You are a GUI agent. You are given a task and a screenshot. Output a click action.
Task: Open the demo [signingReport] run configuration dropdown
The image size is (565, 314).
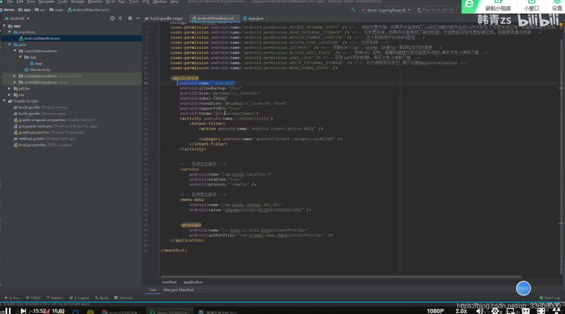(x=386, y=9)
